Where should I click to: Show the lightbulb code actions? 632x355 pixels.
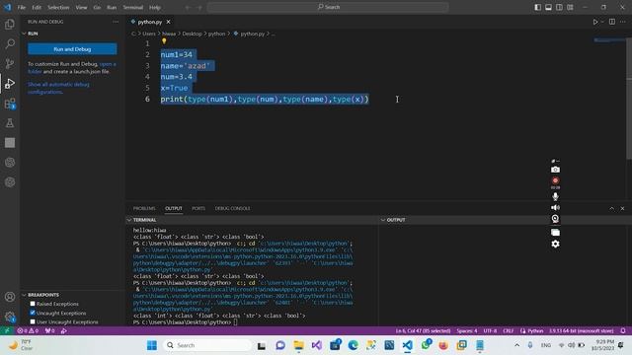click(164, 41)
